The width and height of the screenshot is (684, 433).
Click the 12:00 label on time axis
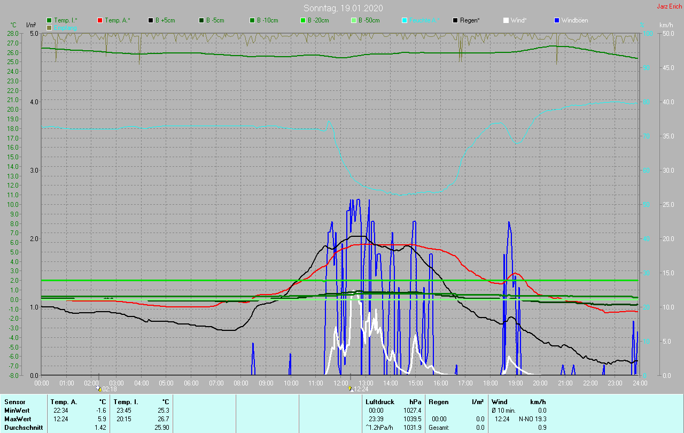click(341, 383)
